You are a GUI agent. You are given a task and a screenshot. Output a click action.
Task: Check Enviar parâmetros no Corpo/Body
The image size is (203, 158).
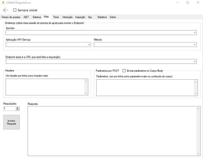tap(124, 71)
